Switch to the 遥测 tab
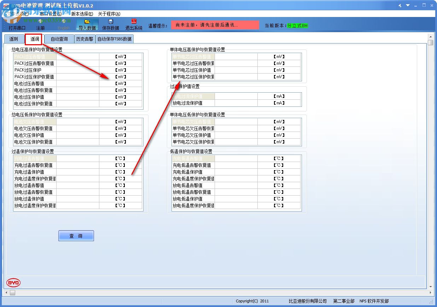The height and width of the screenshot is (307, 437). point(14,39)
